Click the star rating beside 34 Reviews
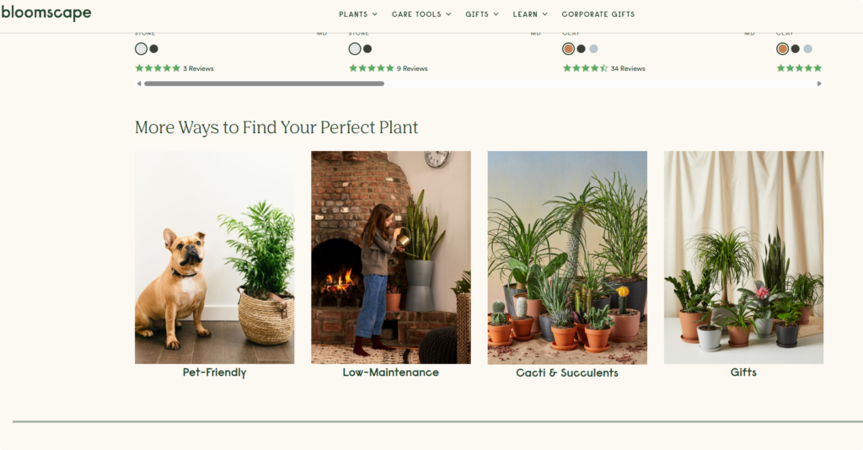Viewport: 863px width, 450px height. tap(586, 68)
